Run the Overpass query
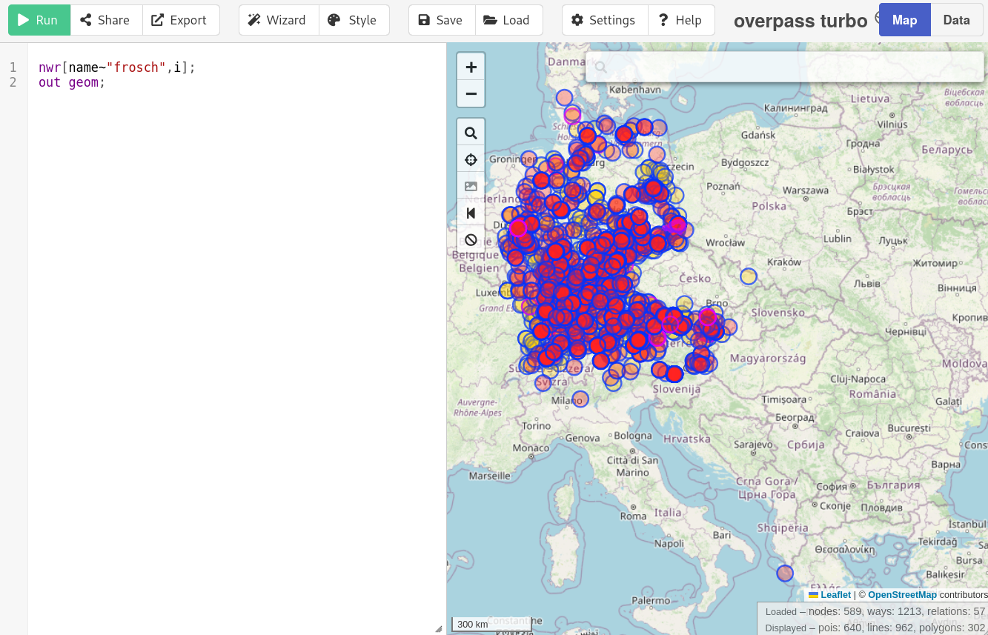 point(39,20)
